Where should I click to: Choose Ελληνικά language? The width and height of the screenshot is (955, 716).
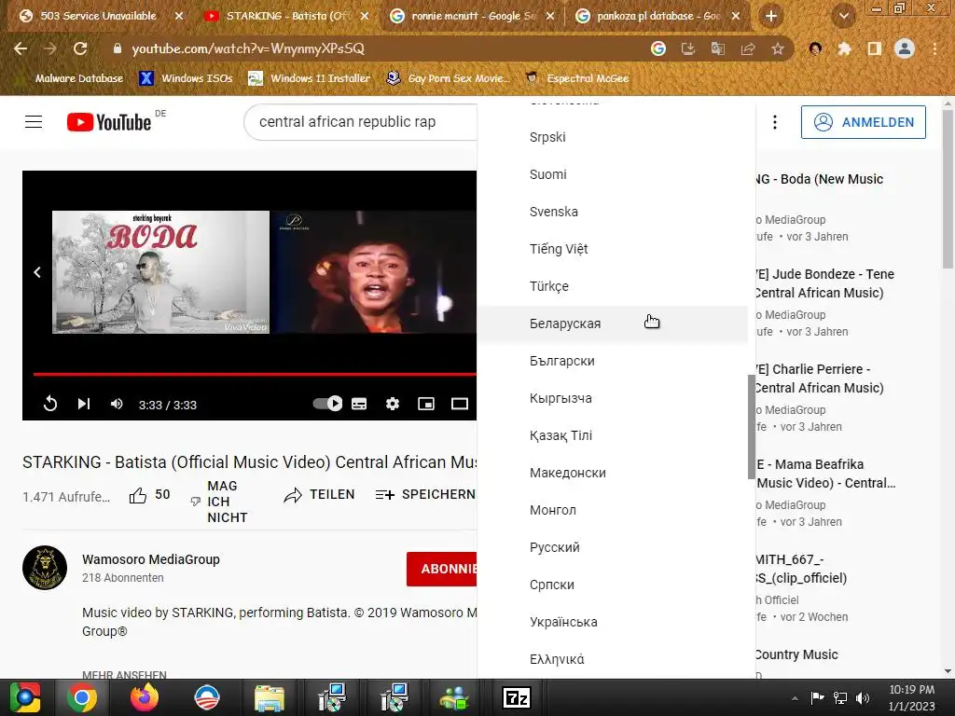(x=612, y=659)
